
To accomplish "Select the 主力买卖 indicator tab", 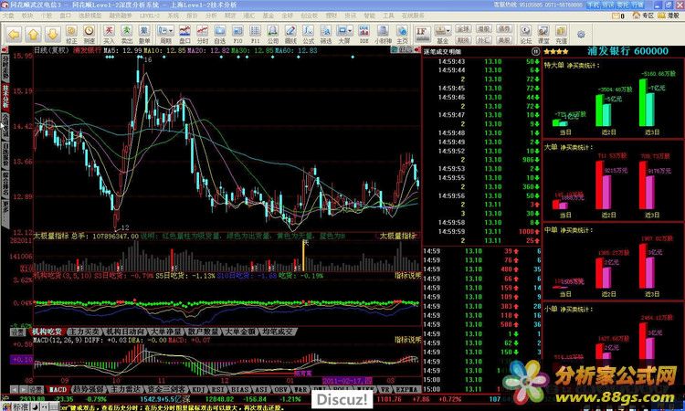I will [84, 332].
